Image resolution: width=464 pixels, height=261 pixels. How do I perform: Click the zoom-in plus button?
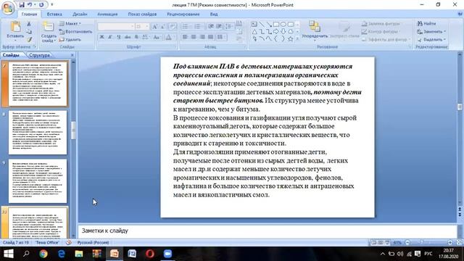[450, 242]
